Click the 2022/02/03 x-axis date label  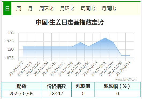coord(74,69)
